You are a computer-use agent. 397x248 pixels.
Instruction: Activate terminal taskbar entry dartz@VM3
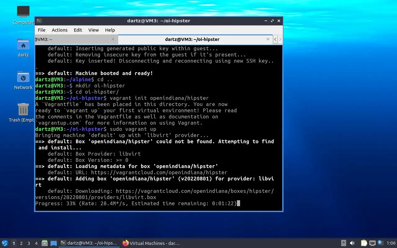[90, 243]
